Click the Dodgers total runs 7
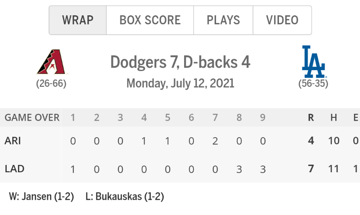 (x=311, y=169)
